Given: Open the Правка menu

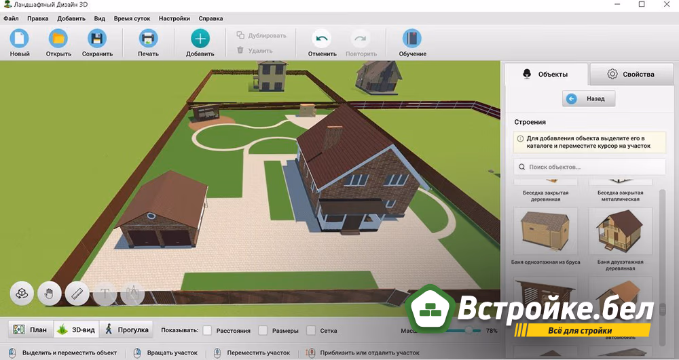Looking at the screenshot, I should (x=37, y=18).
